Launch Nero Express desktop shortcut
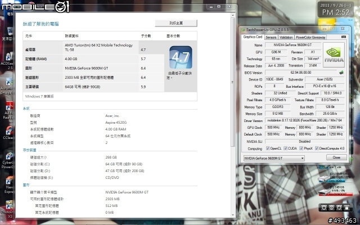 click(x=10, y=181)
